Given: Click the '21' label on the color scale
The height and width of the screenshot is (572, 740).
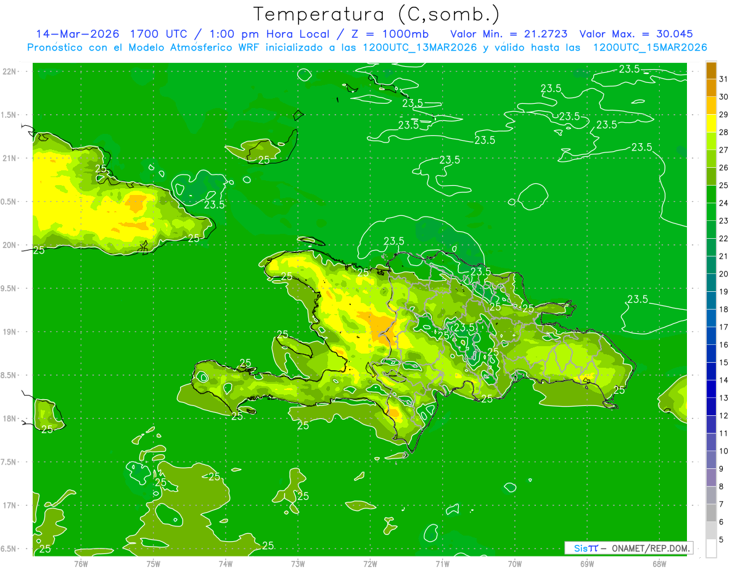Looking at the screenshot, I should (x=723, y=256).
